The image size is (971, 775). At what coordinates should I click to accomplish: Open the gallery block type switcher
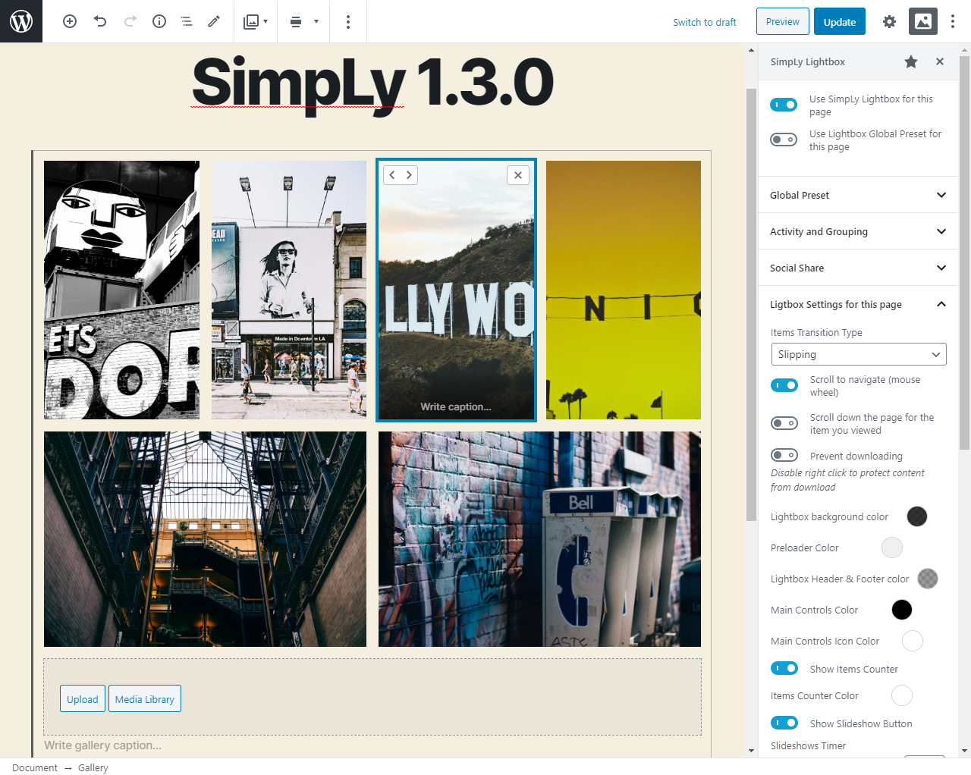[x=256, y=21]
